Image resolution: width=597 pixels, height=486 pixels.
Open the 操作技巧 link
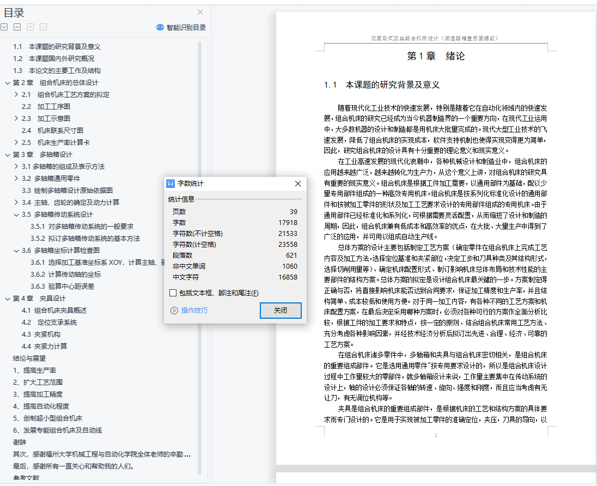(x=194, y=311)
